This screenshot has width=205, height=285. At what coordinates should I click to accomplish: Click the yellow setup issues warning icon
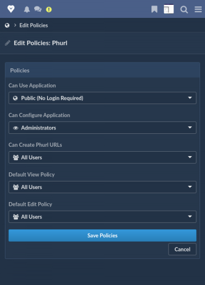(x=49, y=9)
